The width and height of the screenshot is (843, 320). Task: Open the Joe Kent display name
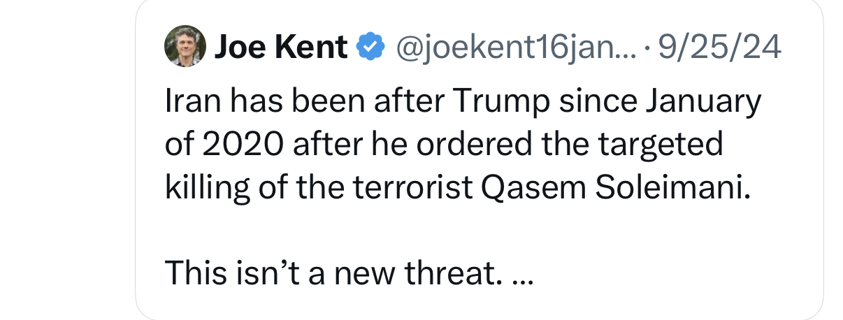pos(281,48)
